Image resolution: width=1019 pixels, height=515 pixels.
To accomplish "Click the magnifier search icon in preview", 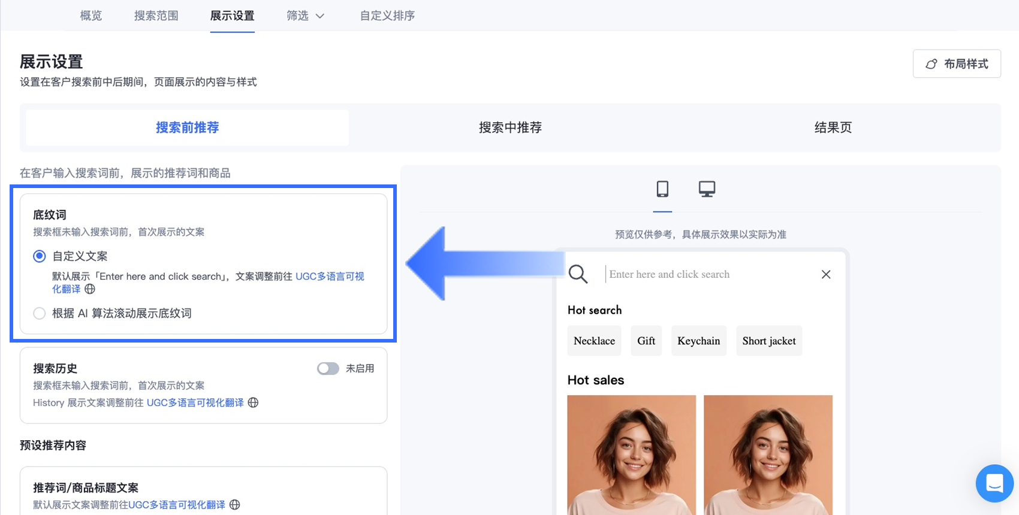I will click(578, 274).
